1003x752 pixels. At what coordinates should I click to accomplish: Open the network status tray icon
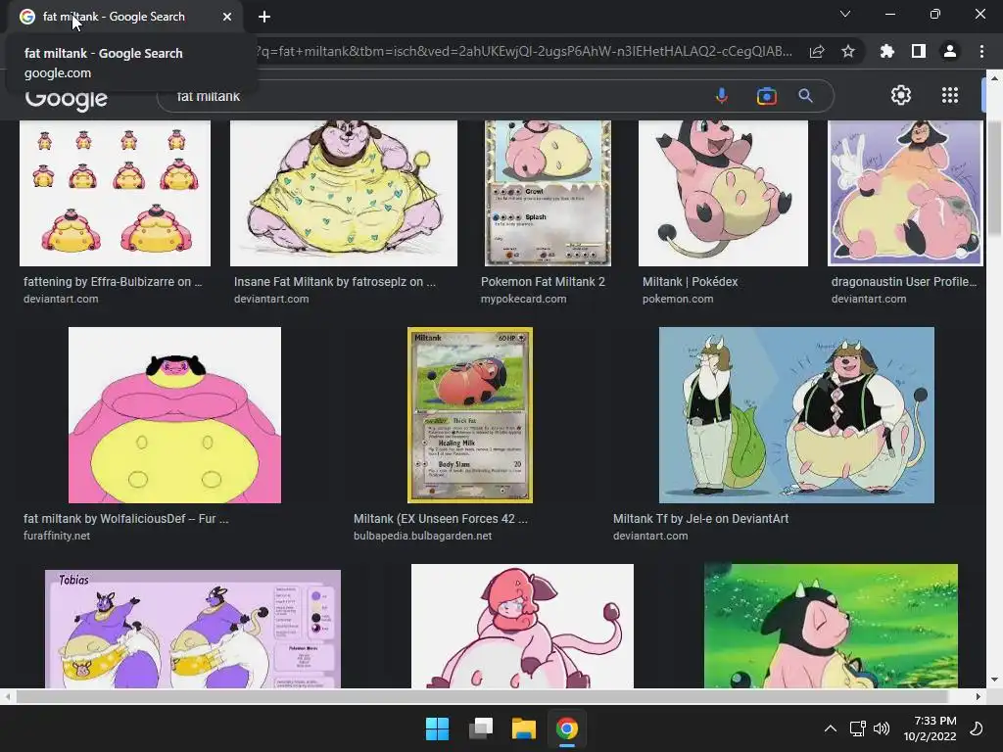point(857,728)
